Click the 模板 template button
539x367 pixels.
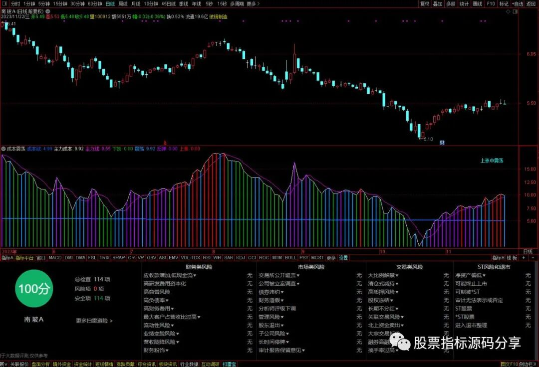[x=512, y=258]
